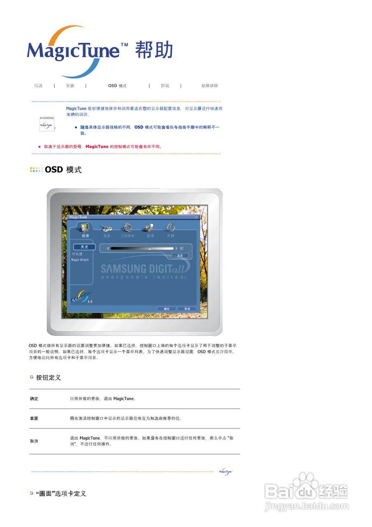The width and height of the screenshot is (372, 527).
Task: Click the MagicTune notepad icon beside the description
Action: pyautogui.click(x=46, y=124)
